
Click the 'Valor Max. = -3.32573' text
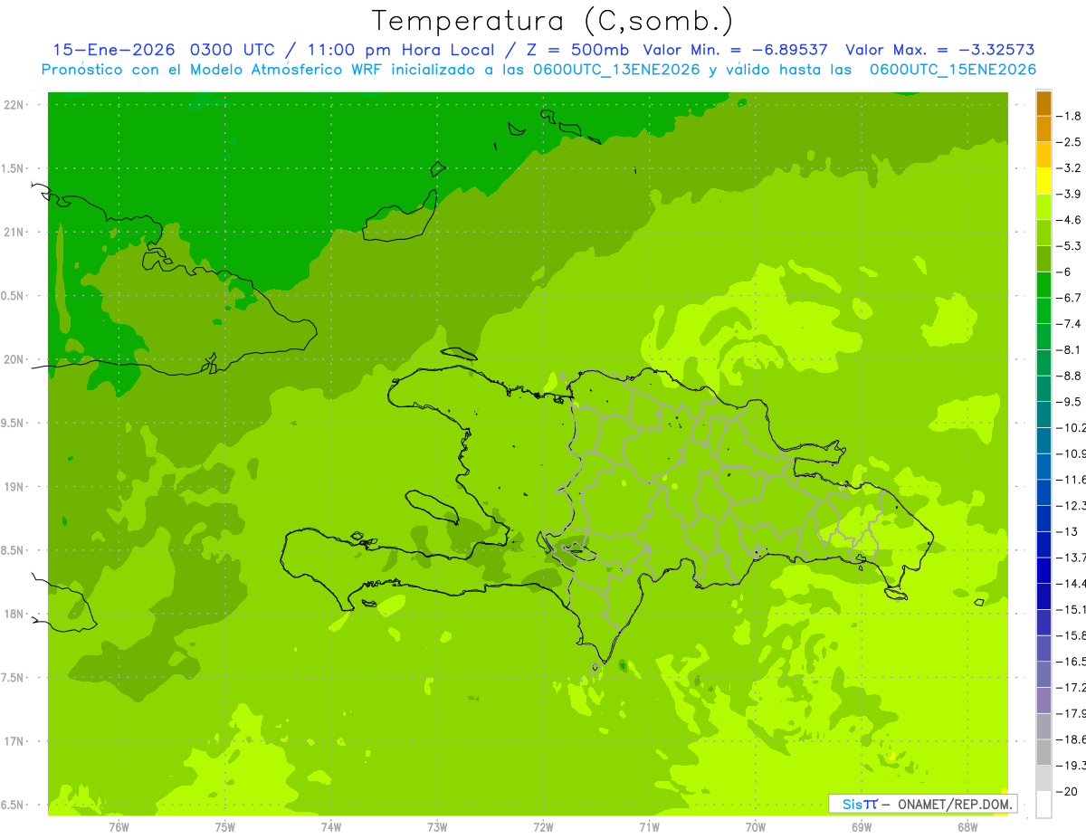coord(939,50)
